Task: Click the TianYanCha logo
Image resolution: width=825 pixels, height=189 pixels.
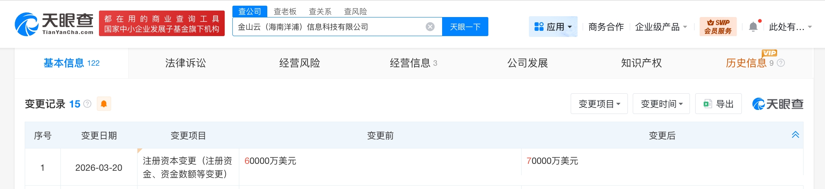Action: pyautogui.click(x=54, y=24)
